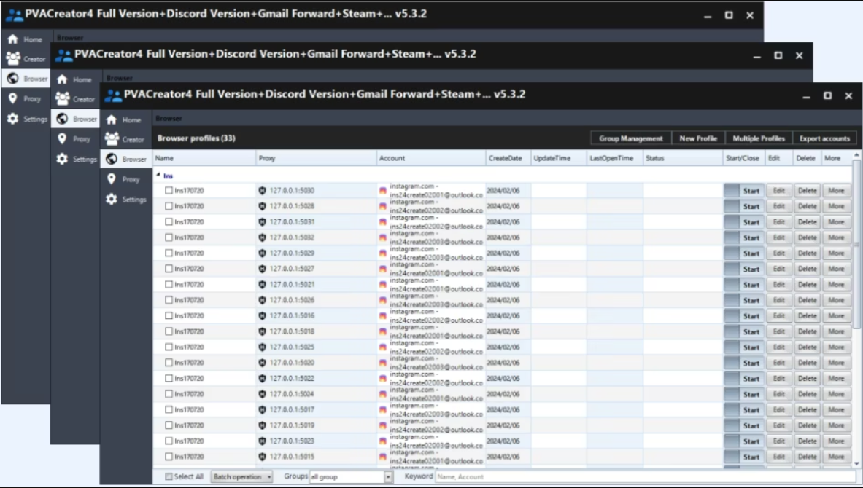The width and height of the screenshot is (863, 488).
Task: Sort by the Account column header
Action: coord(431,158)
